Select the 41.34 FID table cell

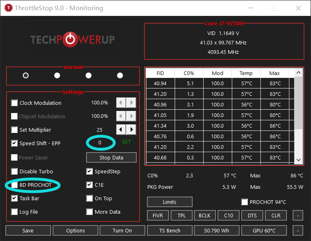[x=160, y=126]
